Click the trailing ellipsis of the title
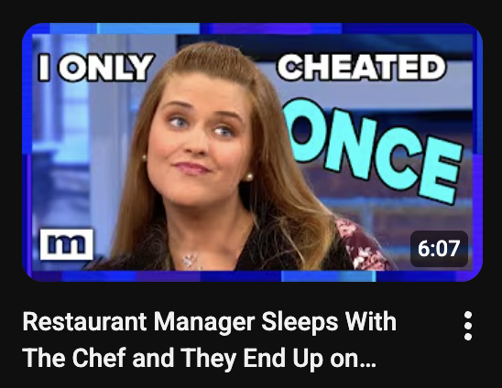This screenshot has width=502, height=388. [x=367, y=364]
